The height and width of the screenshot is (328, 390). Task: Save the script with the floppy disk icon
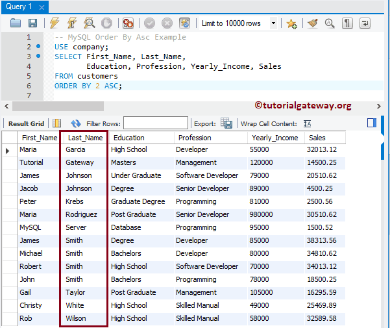click(x=32, y=23)
